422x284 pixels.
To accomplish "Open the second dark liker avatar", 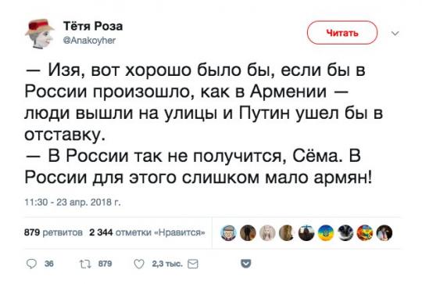I will tap(248, 233).
